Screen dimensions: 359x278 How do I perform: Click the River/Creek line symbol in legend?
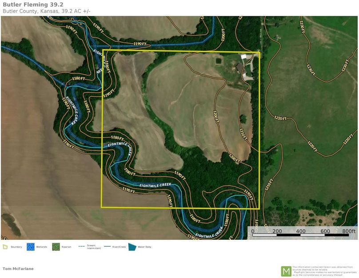pyautogui.click(x=108, y=246)
